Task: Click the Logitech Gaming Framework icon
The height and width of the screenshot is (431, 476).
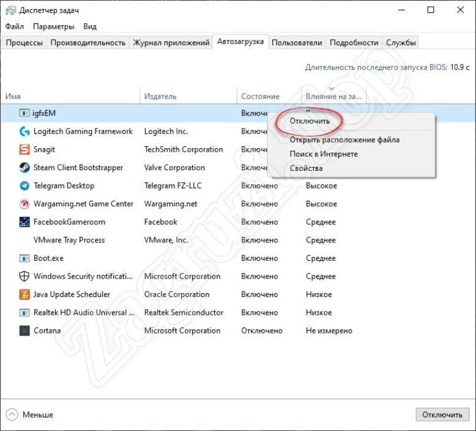Action: tap(24, 131)
